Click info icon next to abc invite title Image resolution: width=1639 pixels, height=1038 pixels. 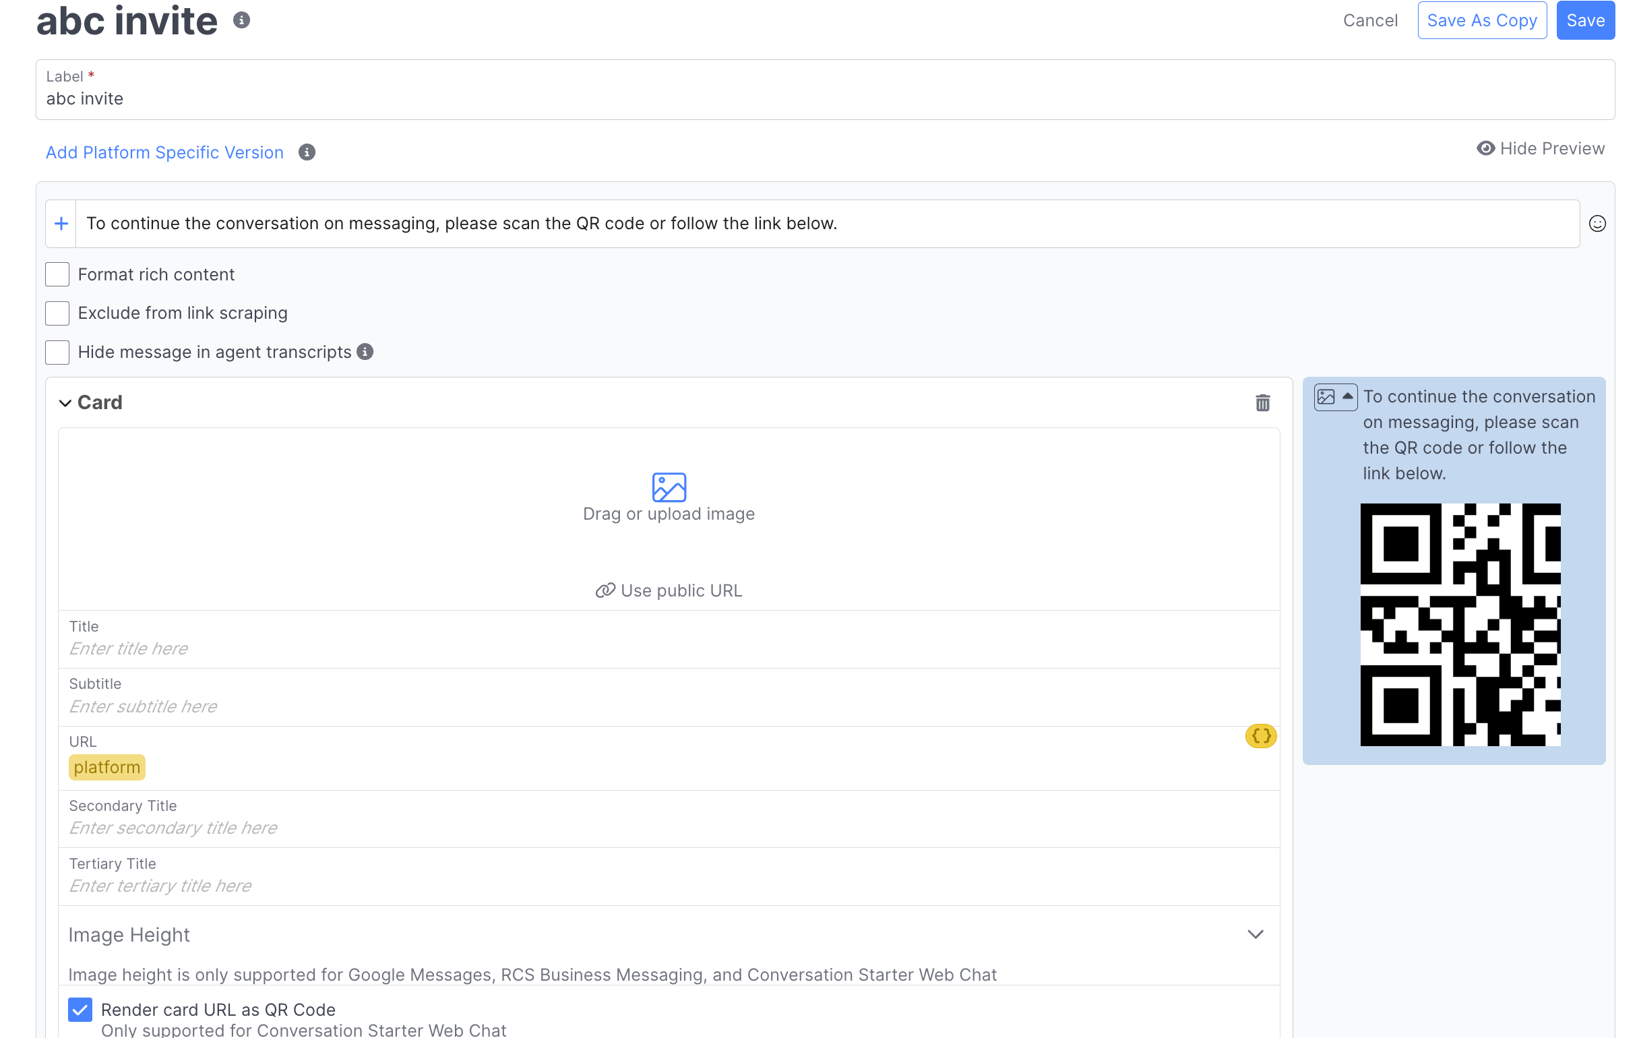(241, 20)
